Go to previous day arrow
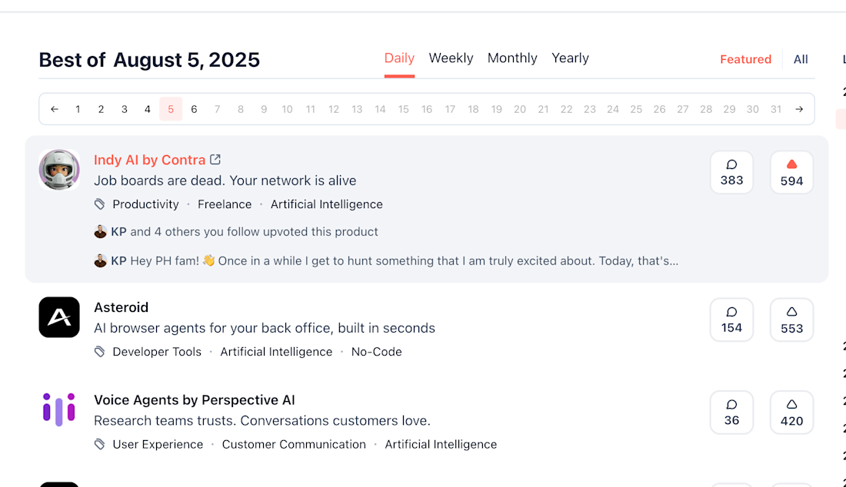Viewport: 846px width, 487px height. click(55, 109)
